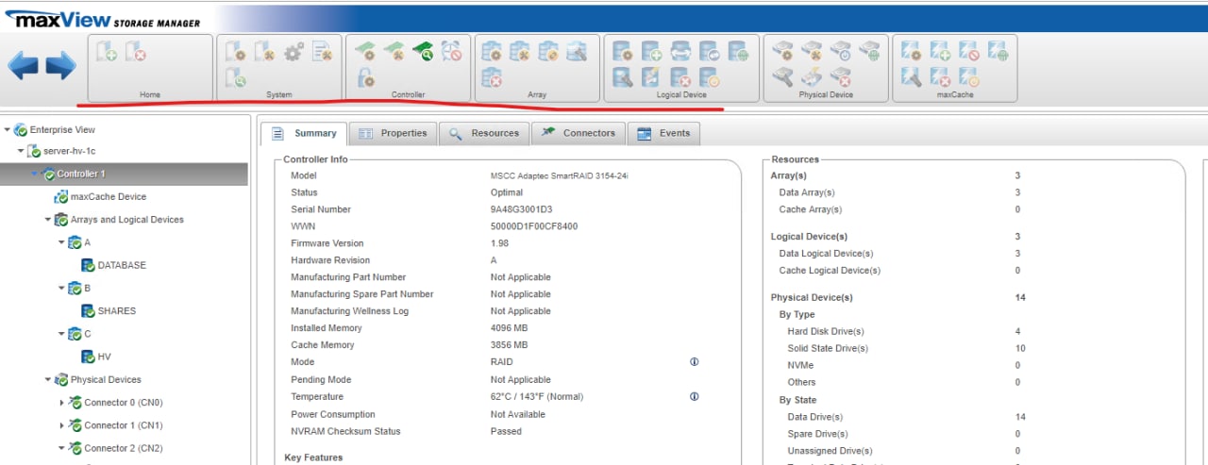This screenshot has height=465, width=1208.
Task: Click the maxCache icon with wrench
Action: [911, 78]
